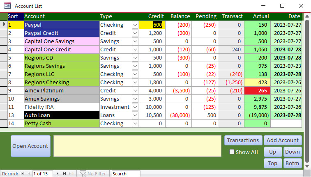Click the 2023-07-23 date for Regions Savings
The image size is (311, 177).
[x=286, y=66]
